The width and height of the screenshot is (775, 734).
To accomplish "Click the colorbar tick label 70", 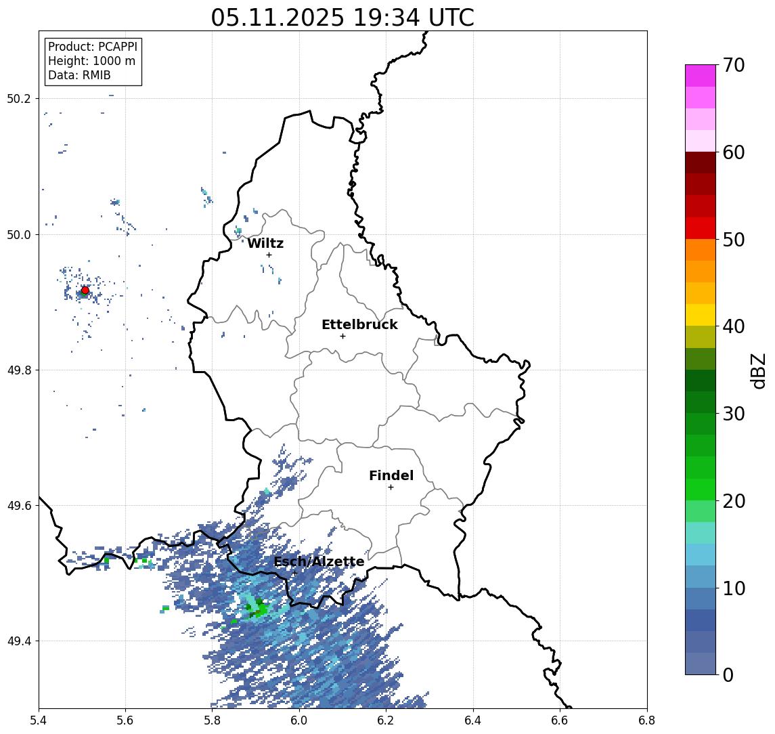I will 734,65.
